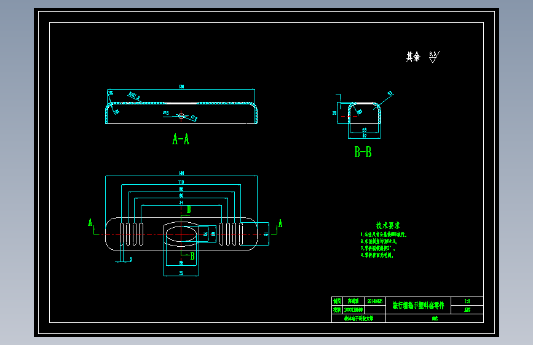Click the 技术要求 heading

point(388,225)
